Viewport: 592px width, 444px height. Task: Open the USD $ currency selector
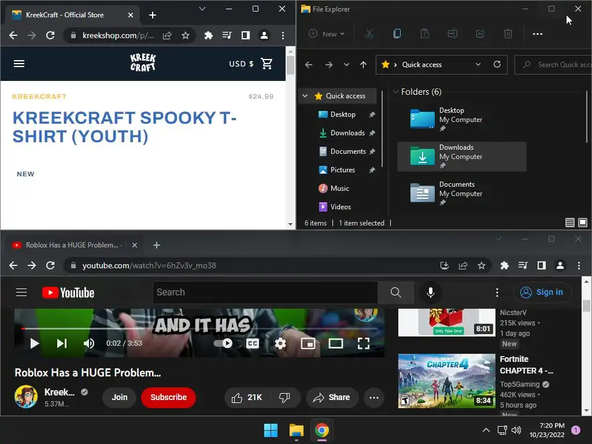tap(241, 64)
